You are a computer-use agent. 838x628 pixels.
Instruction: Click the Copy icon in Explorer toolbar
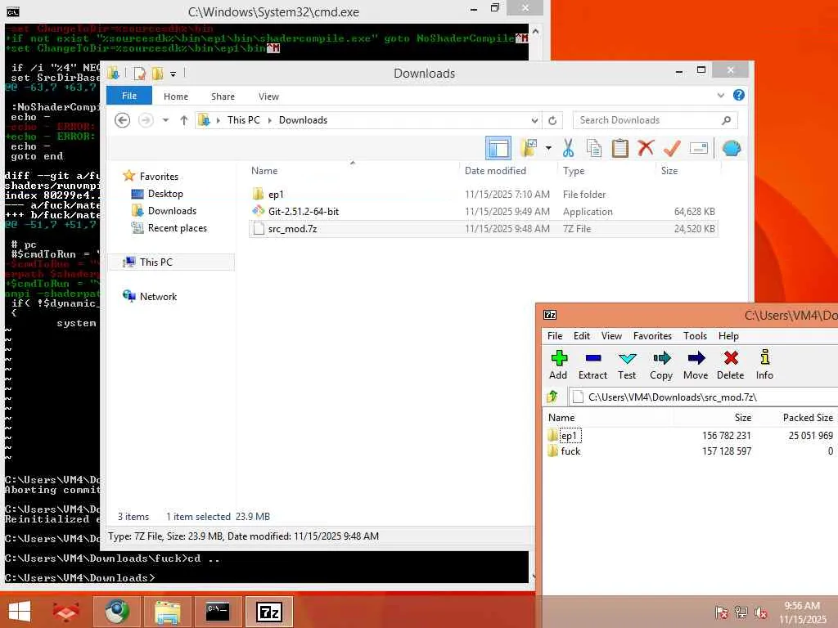[x=594, y=148]
